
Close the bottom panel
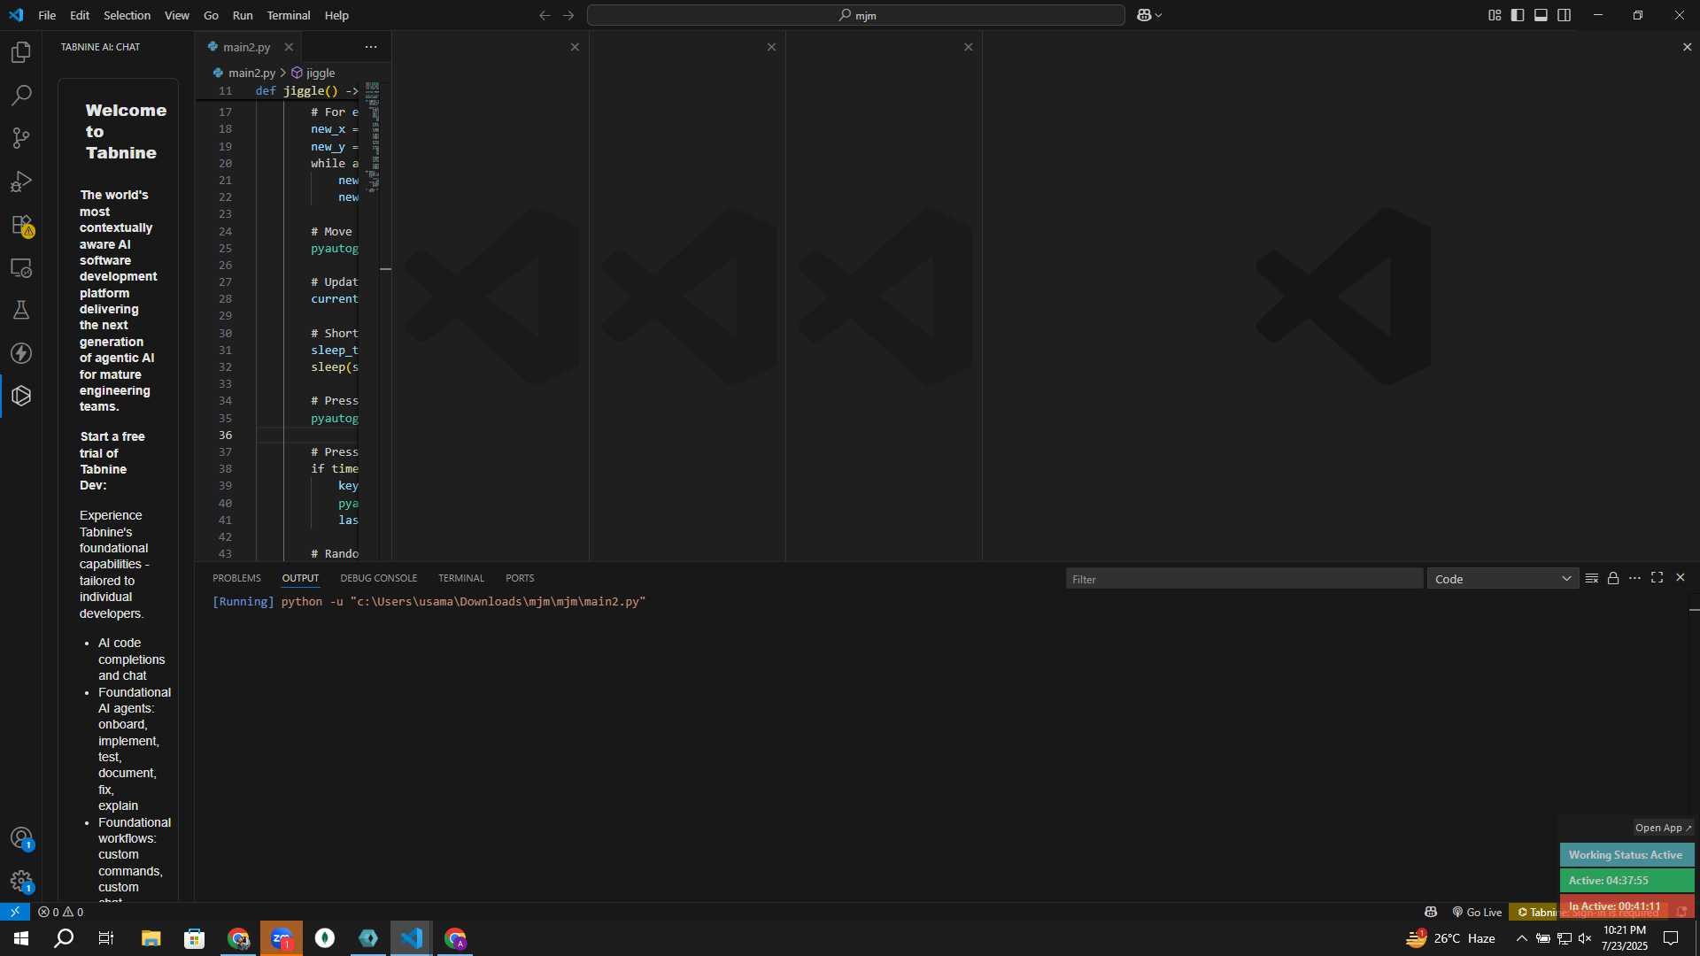click(1681, 578)
